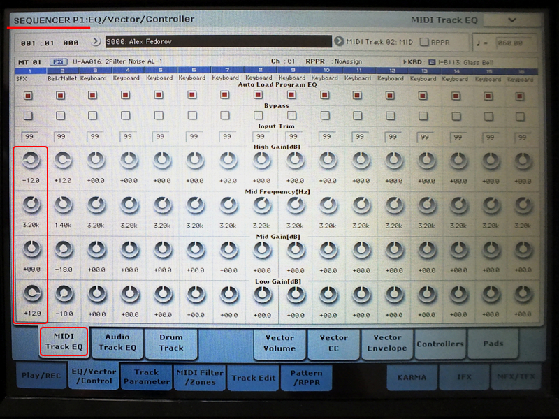Image resolution: width=559 pixels, height=419 pixels.
Task: Open the song select popup arrow
Action: click(x=96, y=42)
